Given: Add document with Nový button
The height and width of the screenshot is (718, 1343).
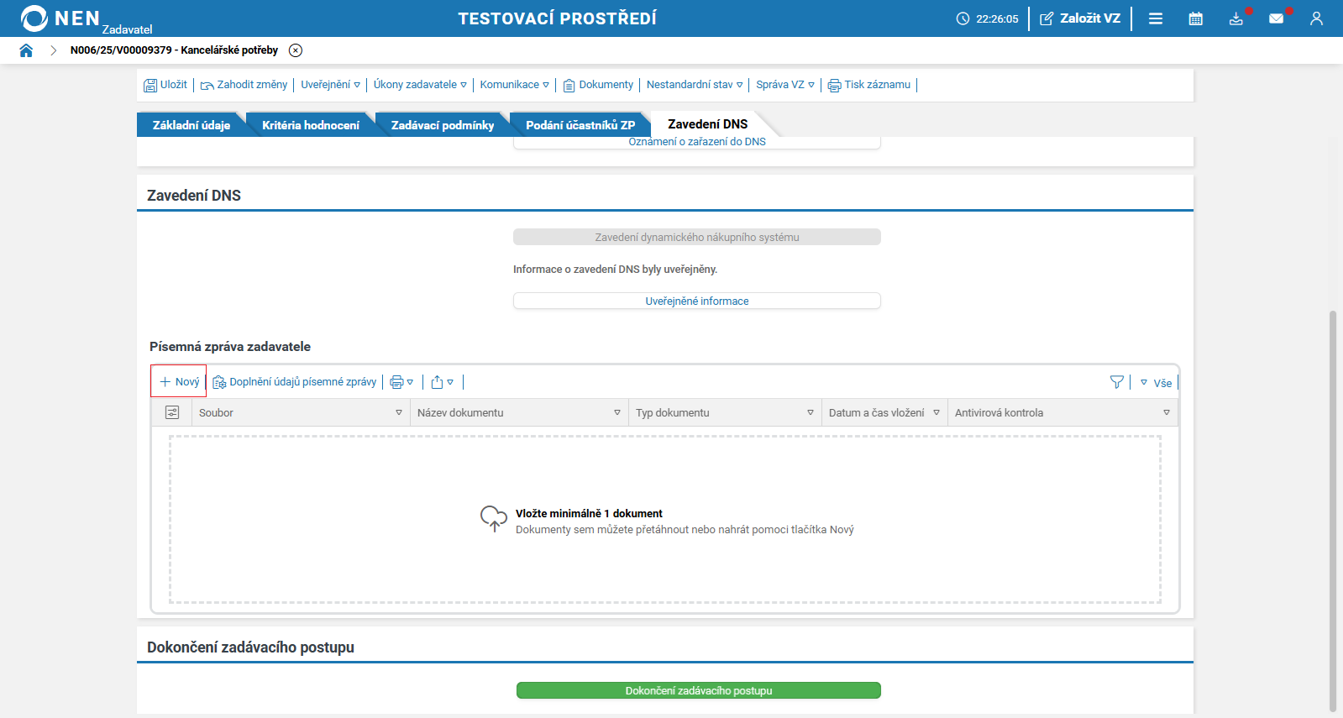Looking at the screenshot, I should pos(179,381).
